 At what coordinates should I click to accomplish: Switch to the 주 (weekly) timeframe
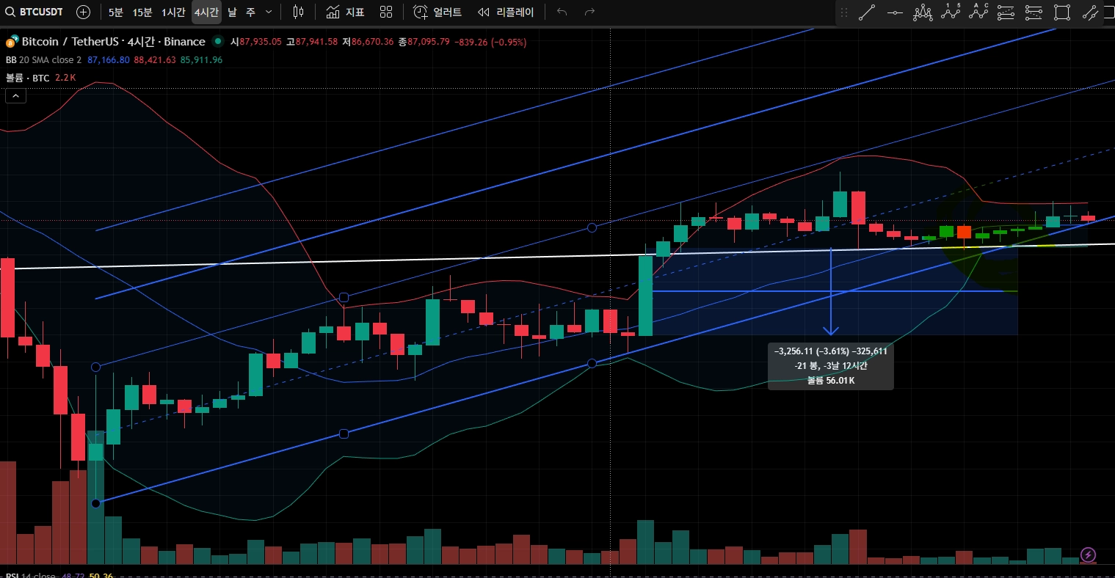tap(250, 12)
